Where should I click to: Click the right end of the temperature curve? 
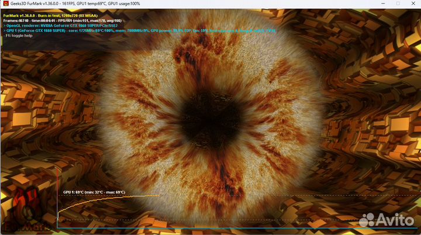[x=158, y=195]
